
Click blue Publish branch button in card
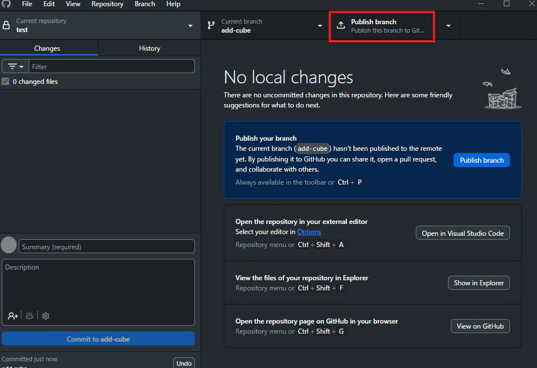coord(482,160)
